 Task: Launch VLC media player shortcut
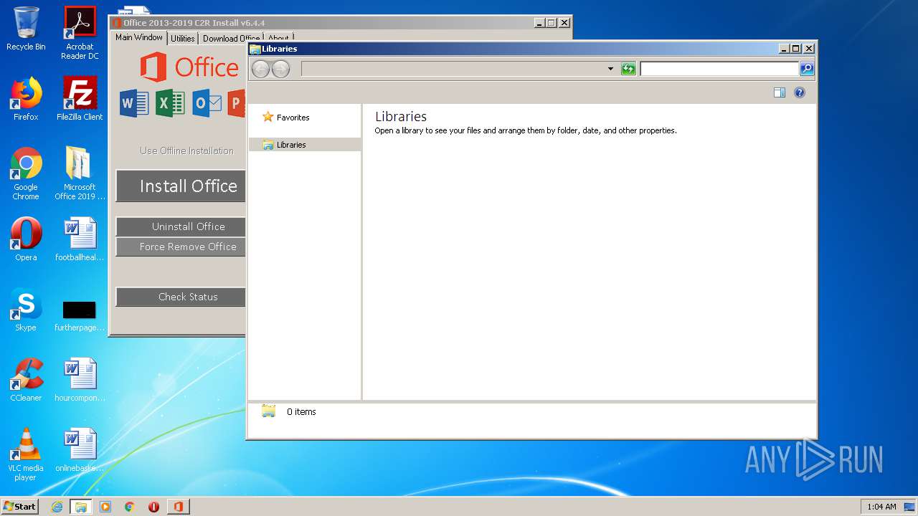pyautogui.click(x=26, y=454)
